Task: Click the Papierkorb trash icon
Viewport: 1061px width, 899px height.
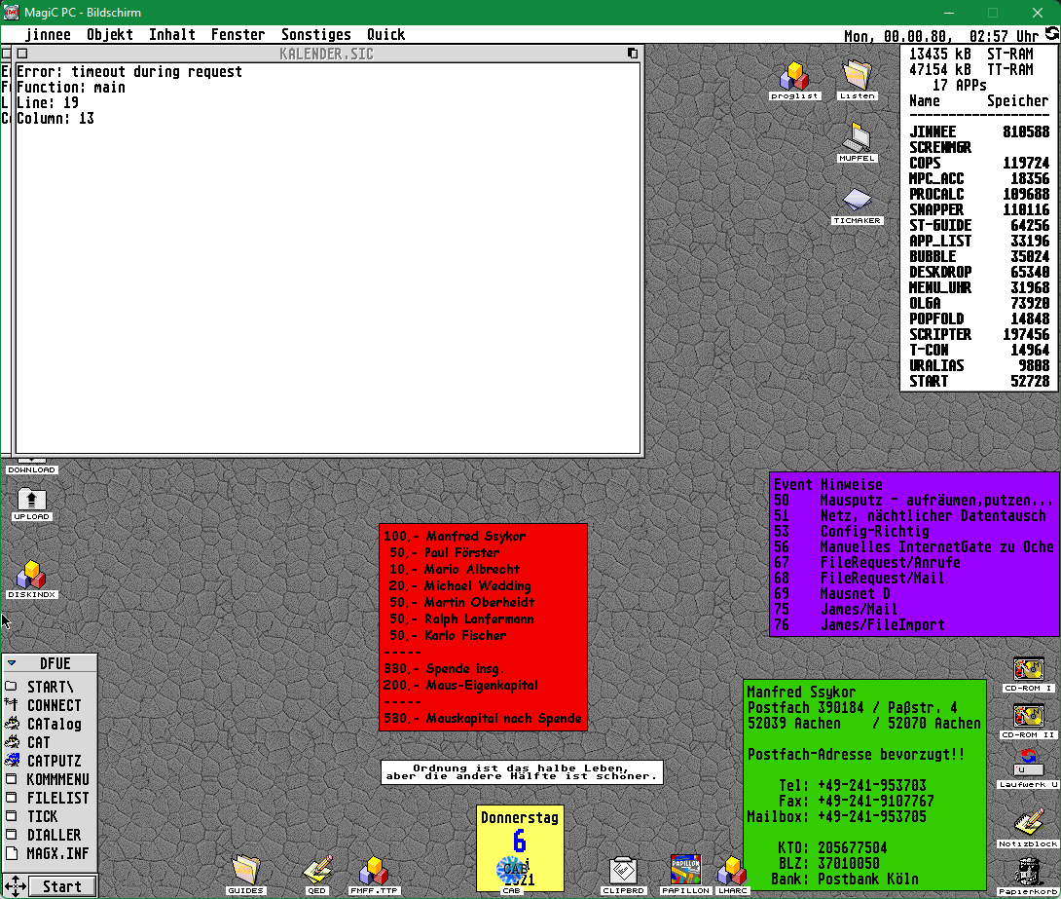Action: (1028, 873)
